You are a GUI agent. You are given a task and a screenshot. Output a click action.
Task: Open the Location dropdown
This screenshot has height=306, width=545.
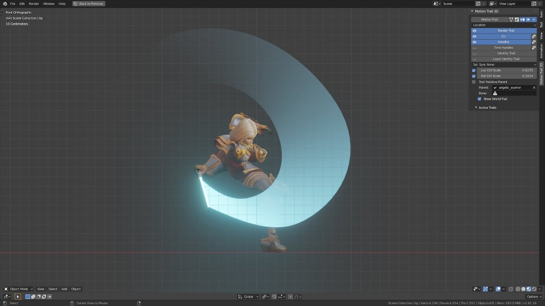point(504,25)
